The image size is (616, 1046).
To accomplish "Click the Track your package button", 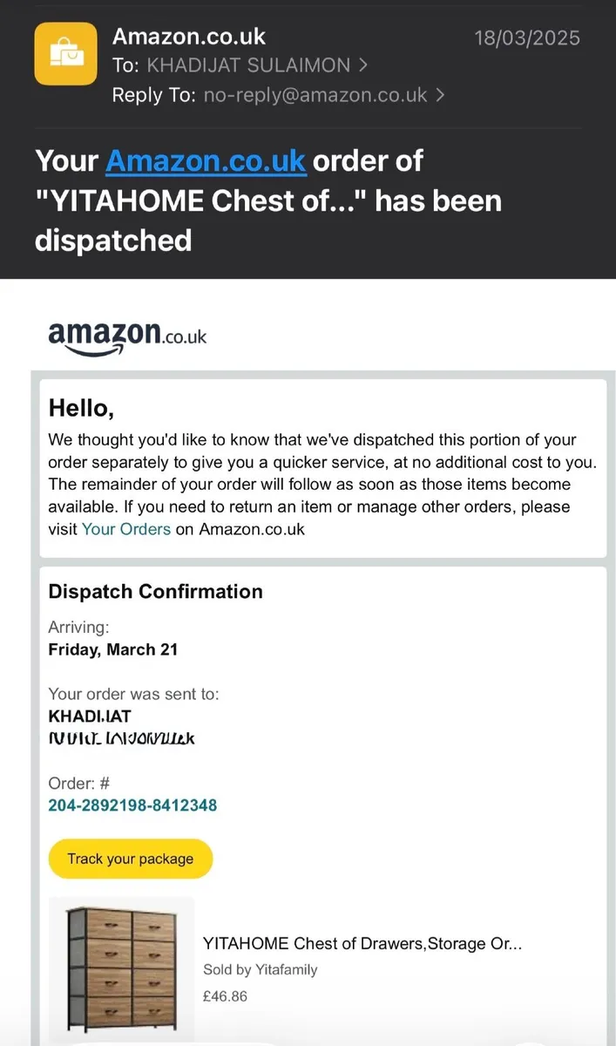I will (131, 859).
